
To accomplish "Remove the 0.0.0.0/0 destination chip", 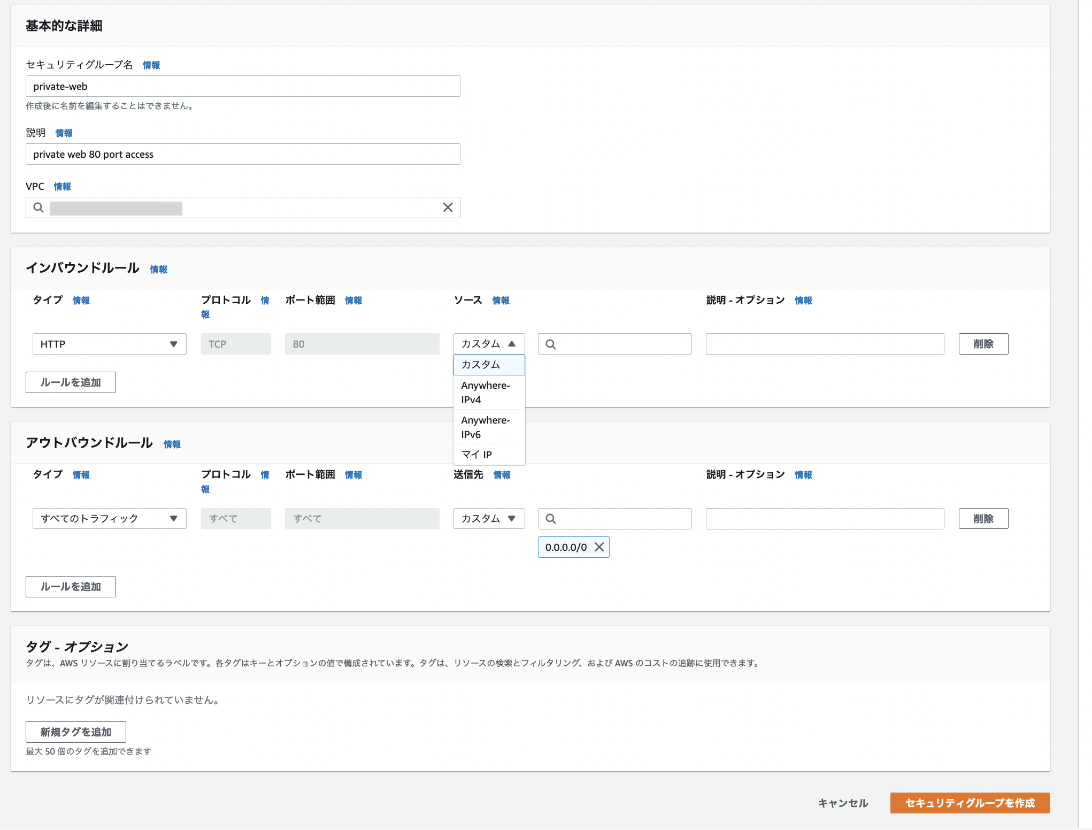I will [599, 547].
